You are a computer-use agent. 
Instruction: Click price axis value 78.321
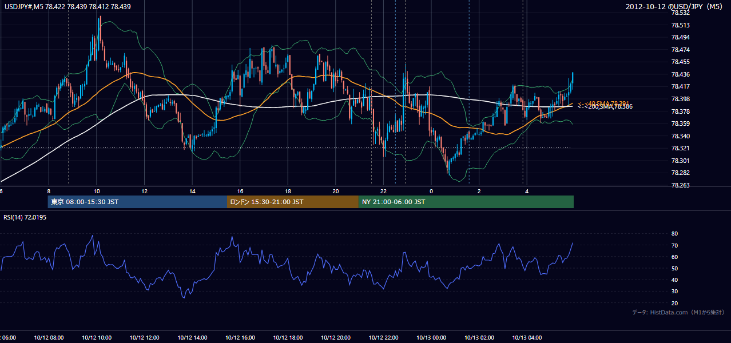point(681,148)
